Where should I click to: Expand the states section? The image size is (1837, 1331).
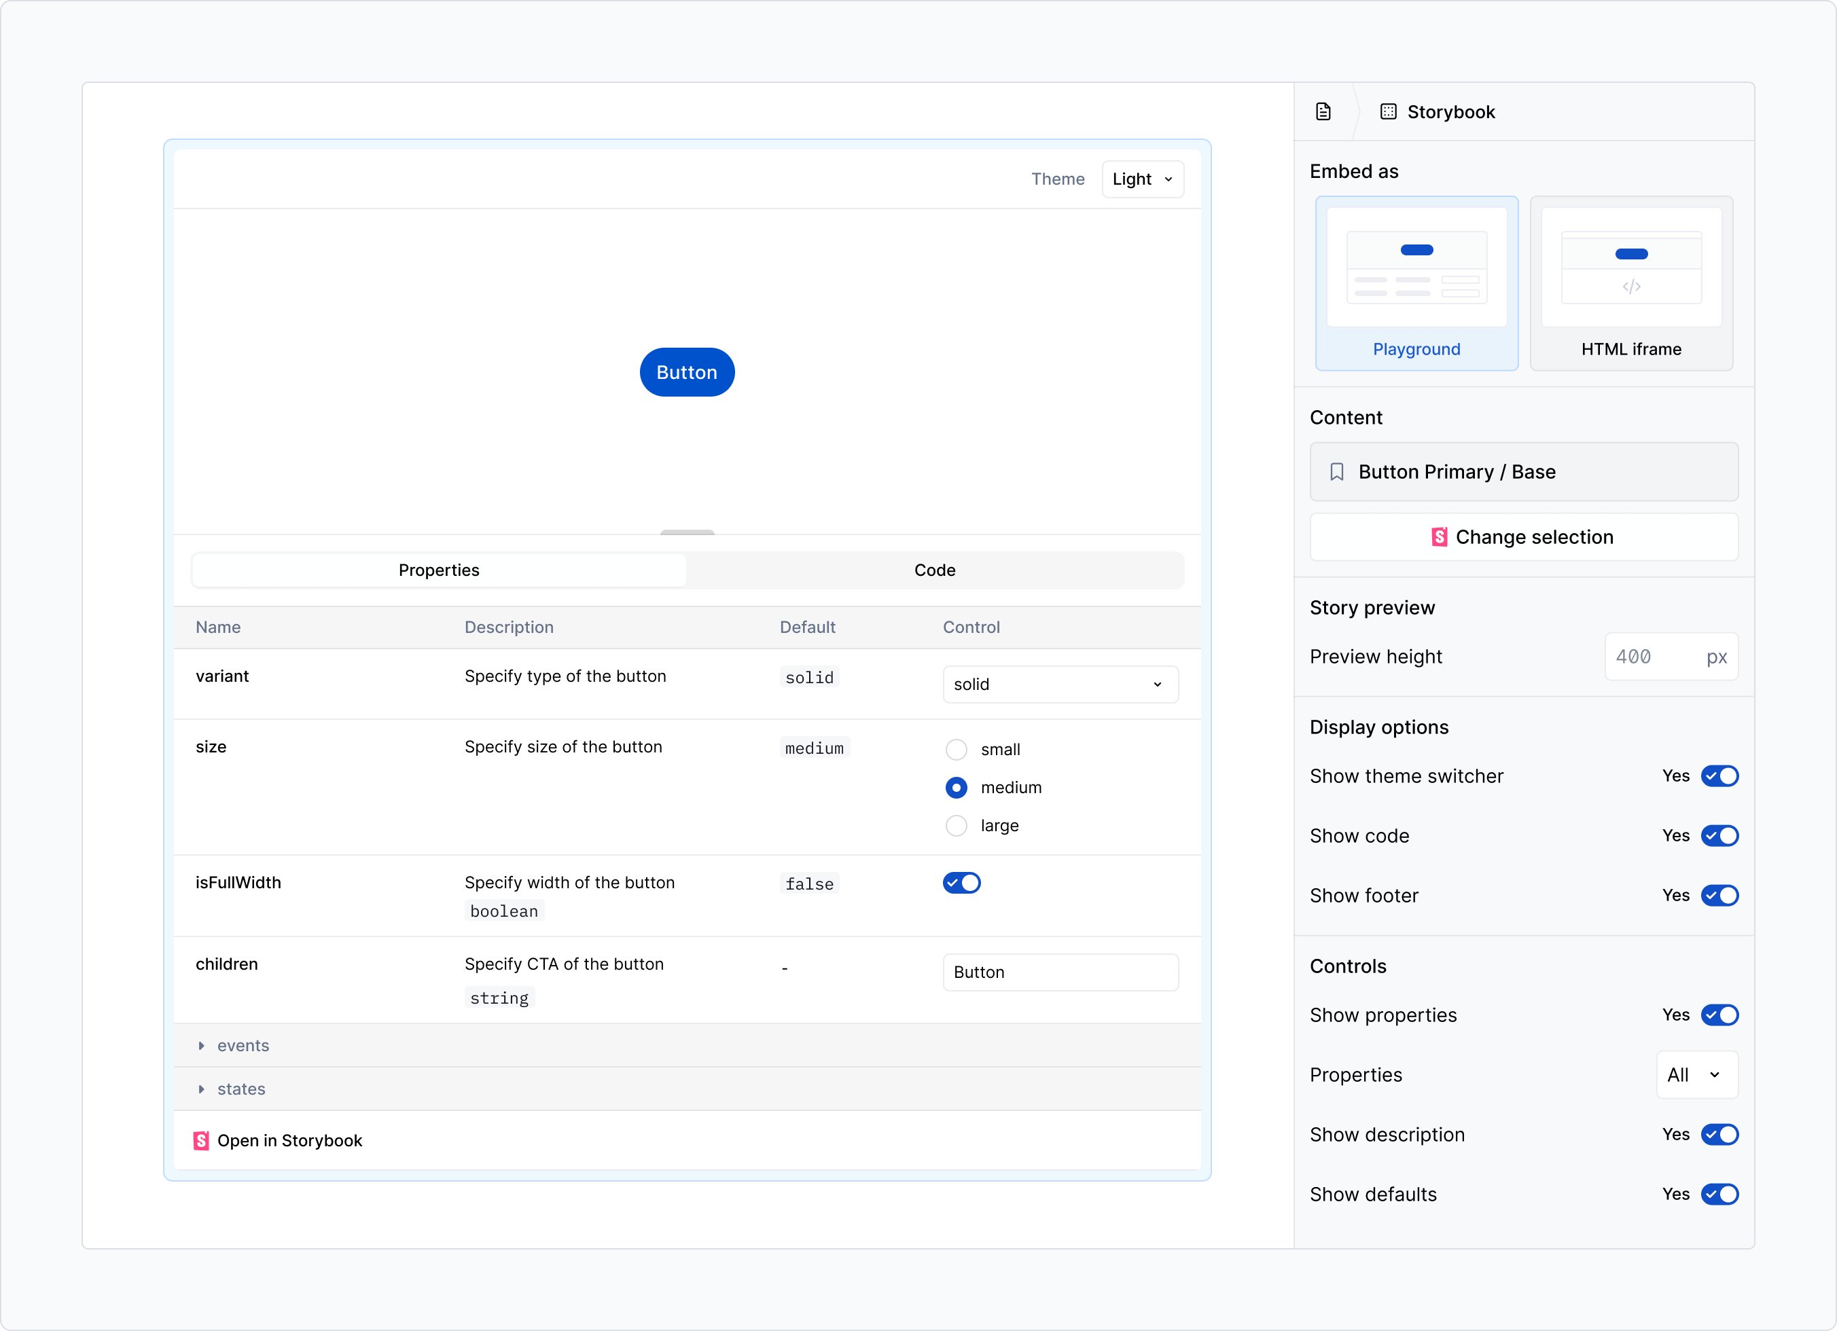tap(687, 1089)
